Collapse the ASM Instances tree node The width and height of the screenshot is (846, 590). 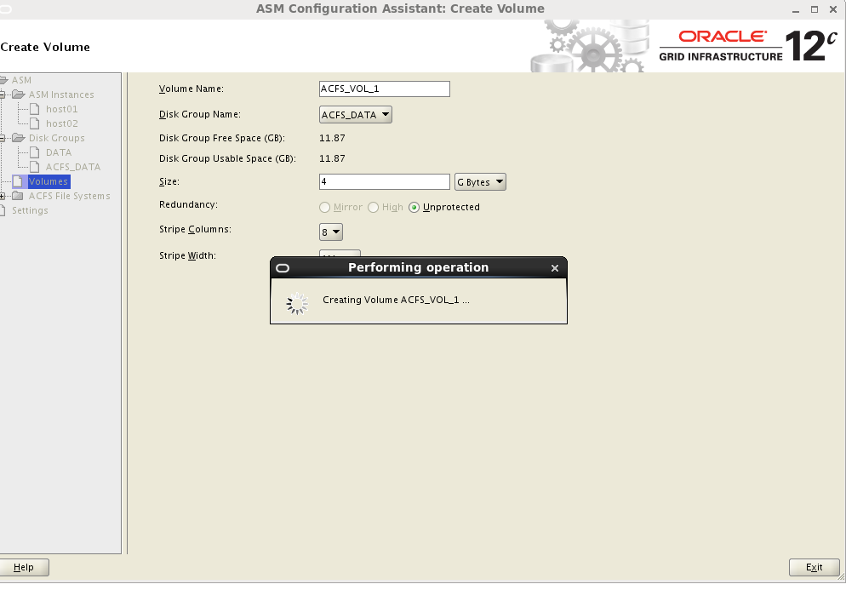[3, 95]
